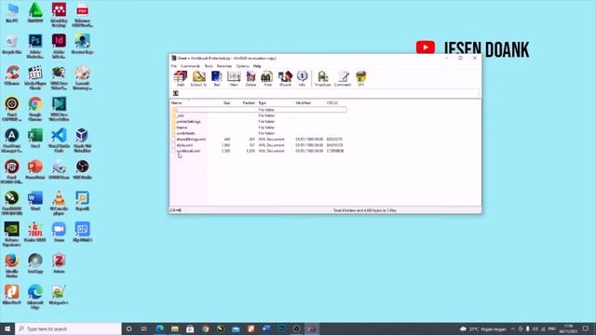Open the Commands menu
The image size is (596, 335).
(x=190, y=66)
